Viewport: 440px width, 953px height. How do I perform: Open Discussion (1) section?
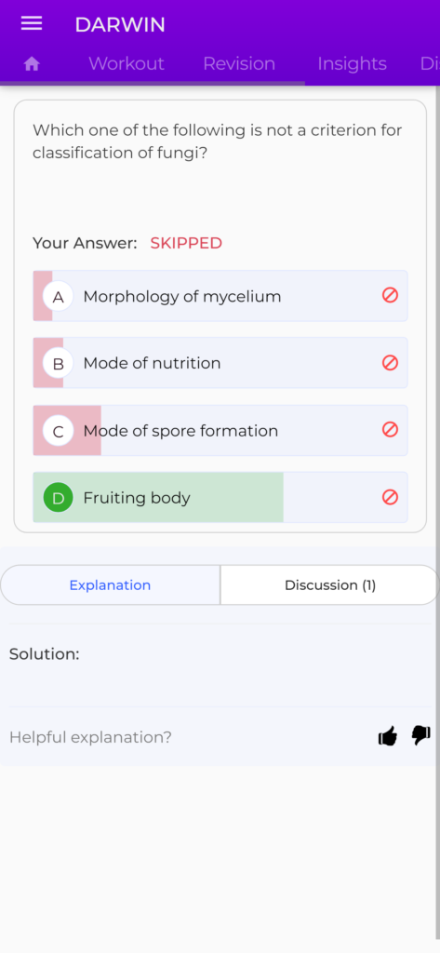pyautogui.click(x=330, y=585)
